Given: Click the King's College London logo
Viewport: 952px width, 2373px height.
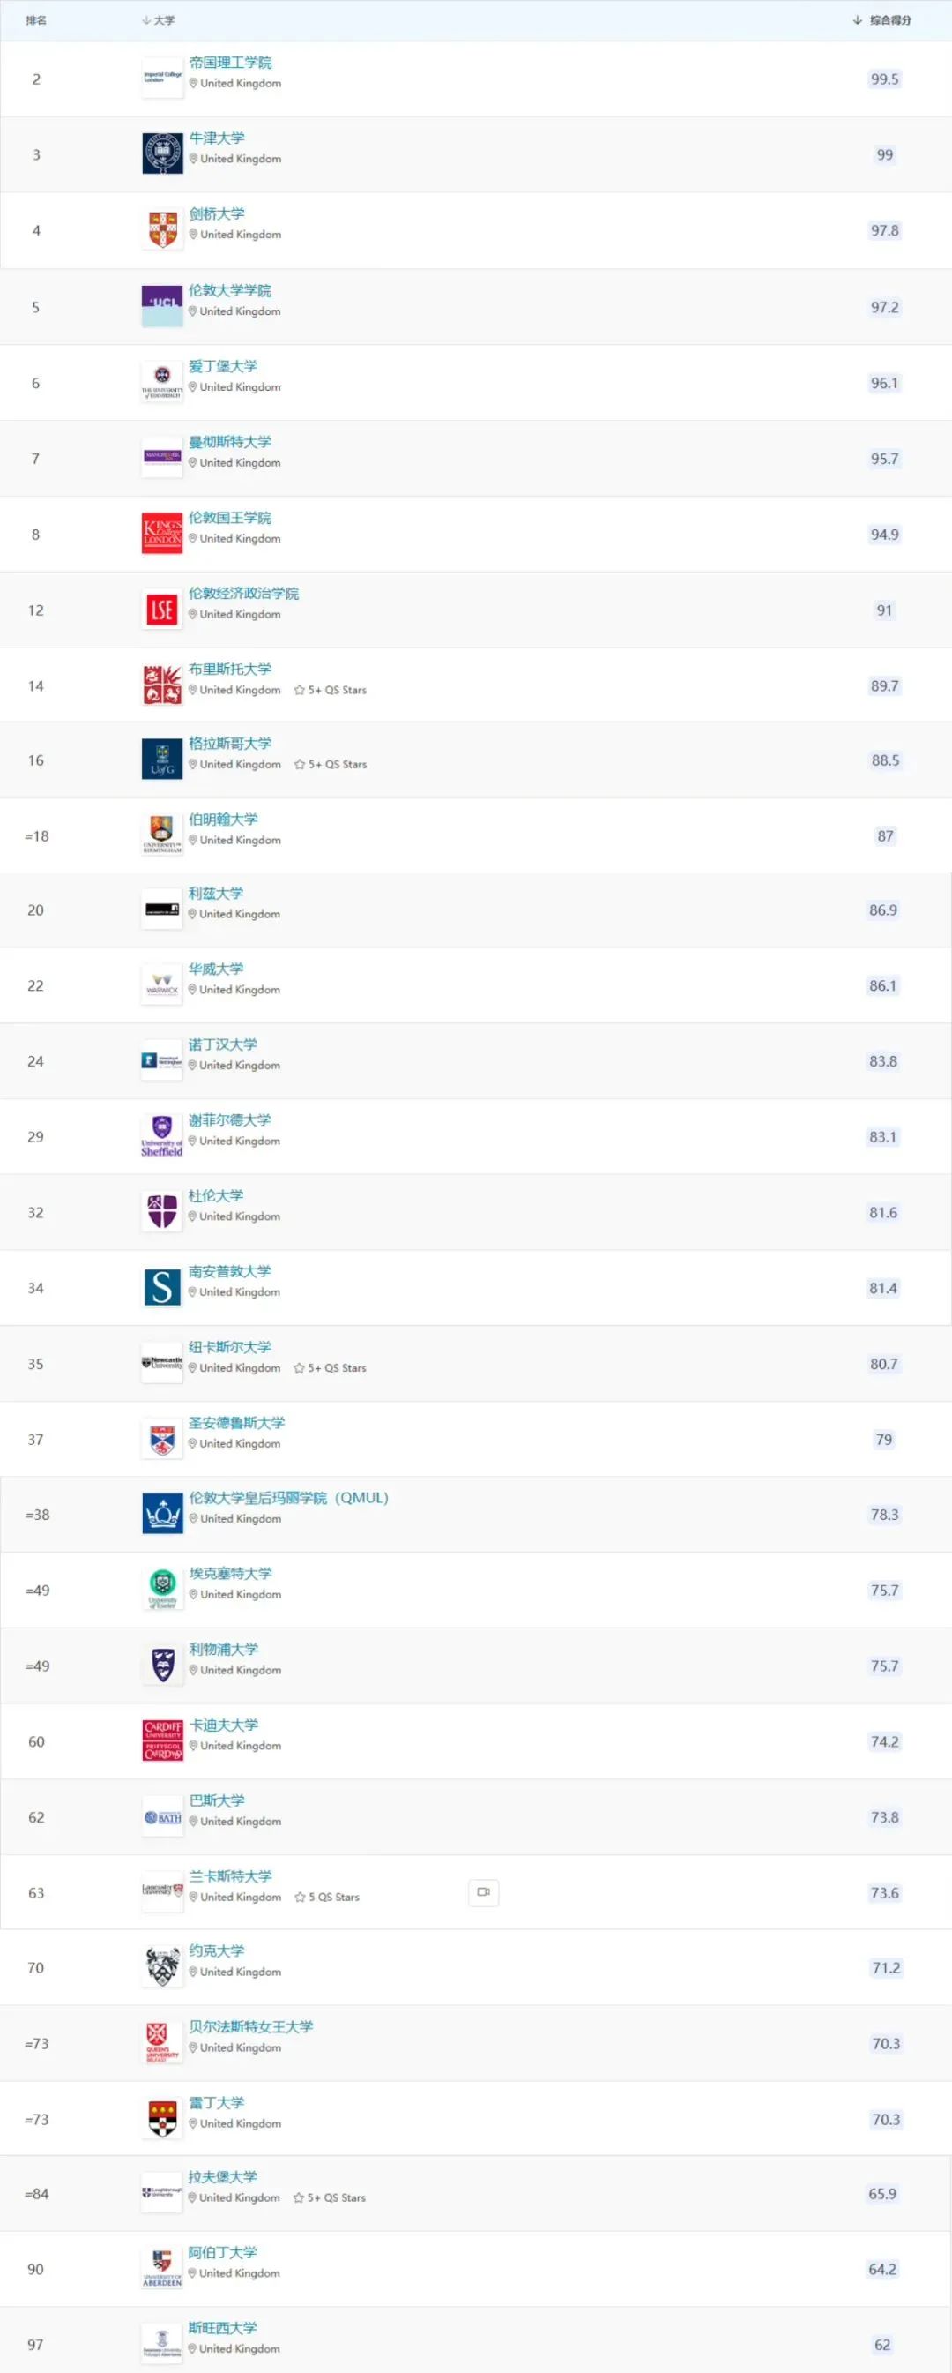Looking at the screenshot, I should [x=162, y=534].
